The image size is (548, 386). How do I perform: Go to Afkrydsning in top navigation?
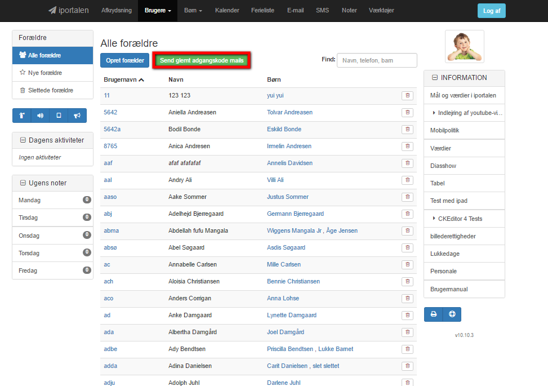pos(117,11)
